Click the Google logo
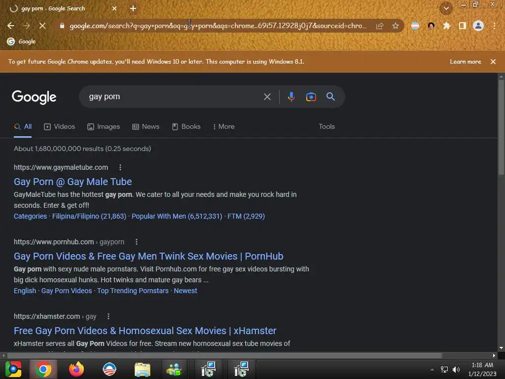Viewport: 505px width, 379px height. pyautogui.click(x=34, y=97)
